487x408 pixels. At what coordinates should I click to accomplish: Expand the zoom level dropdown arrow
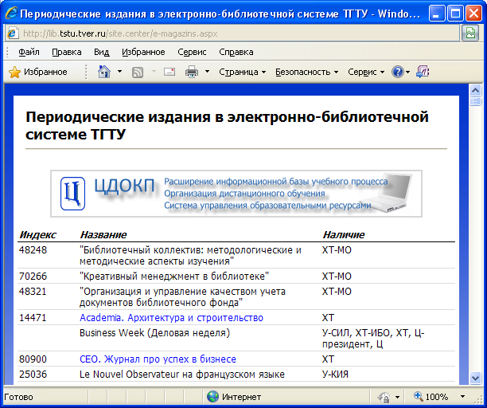(462, 397)
